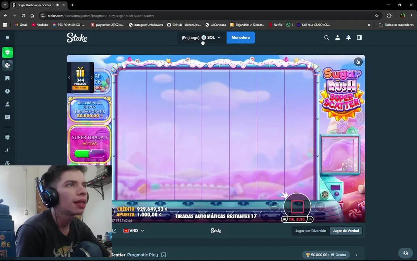This screenshot has height=261, width=417.
Task: Open game in popout window icon
Action: click(x=114, y=231)
